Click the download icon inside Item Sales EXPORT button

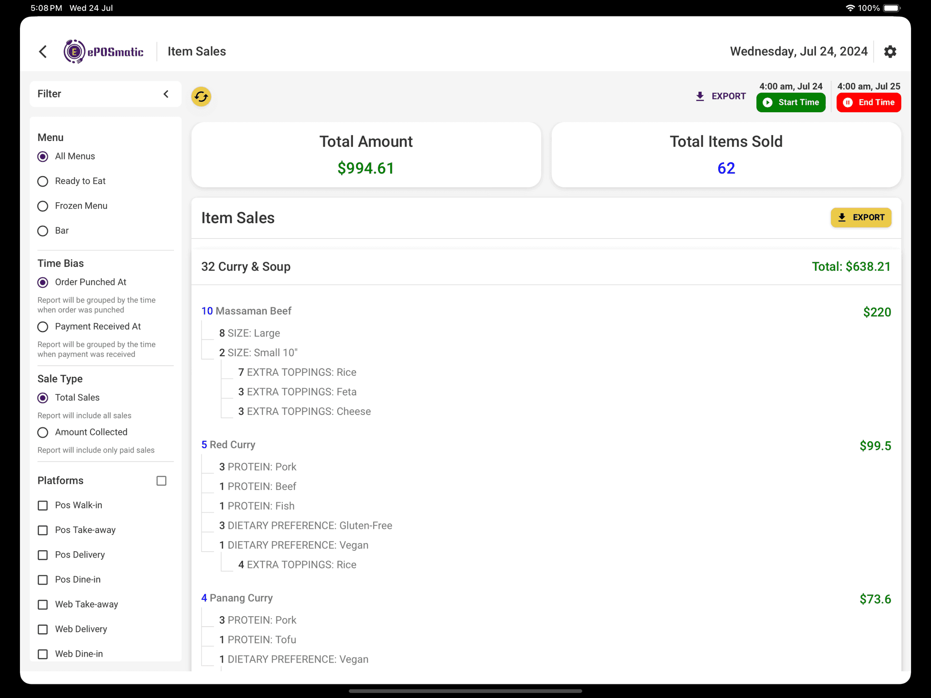[842, 217]
